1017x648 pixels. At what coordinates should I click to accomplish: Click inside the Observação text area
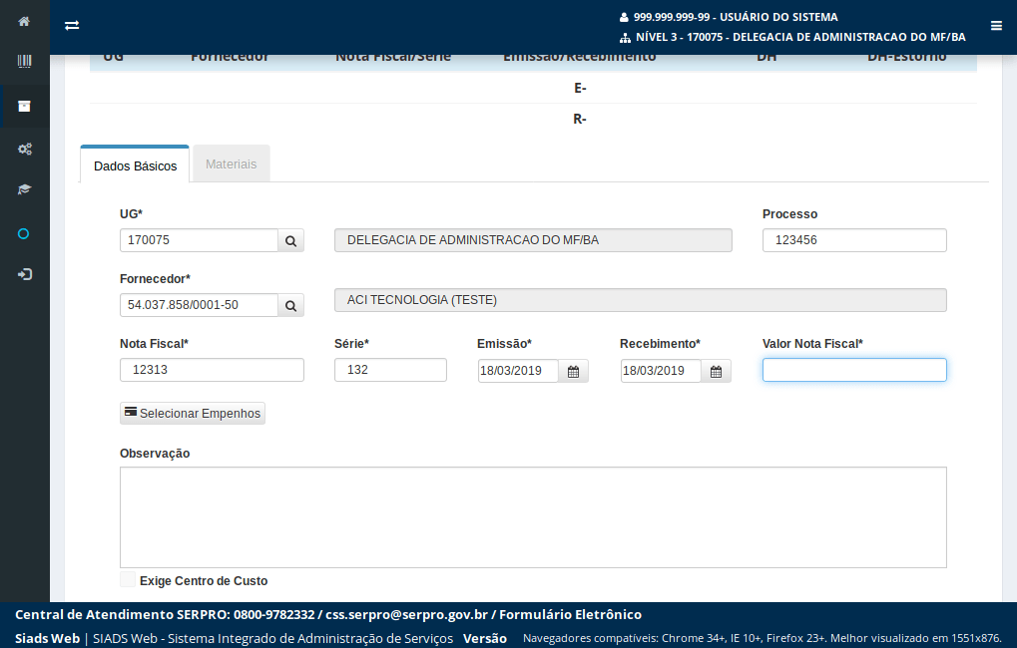(x=533, y=517)
